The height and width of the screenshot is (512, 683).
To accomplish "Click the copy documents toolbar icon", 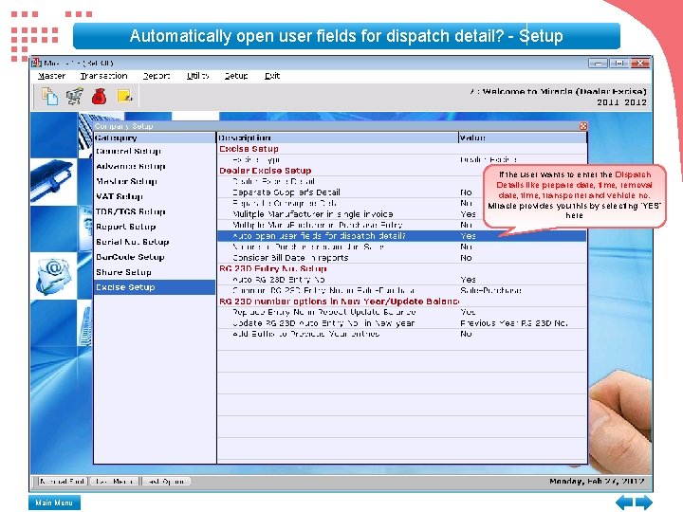I will [x=49, y=96].
